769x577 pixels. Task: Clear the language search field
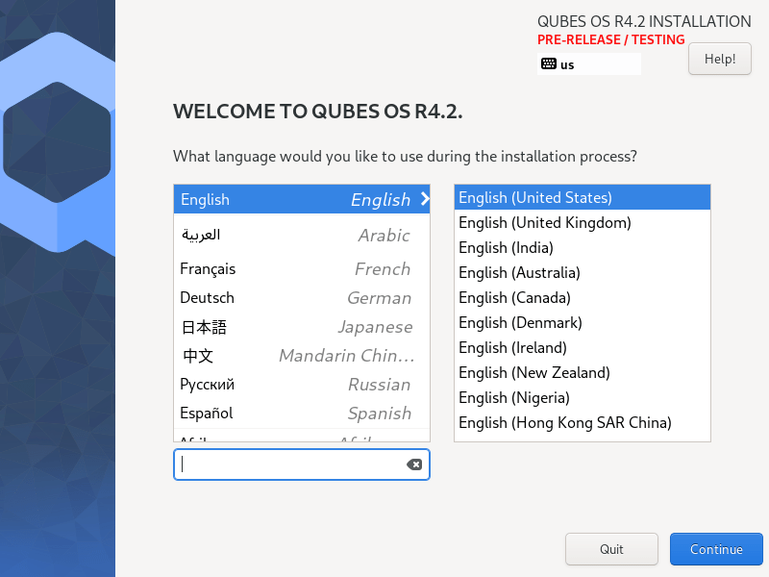click(x=414, y=464)
